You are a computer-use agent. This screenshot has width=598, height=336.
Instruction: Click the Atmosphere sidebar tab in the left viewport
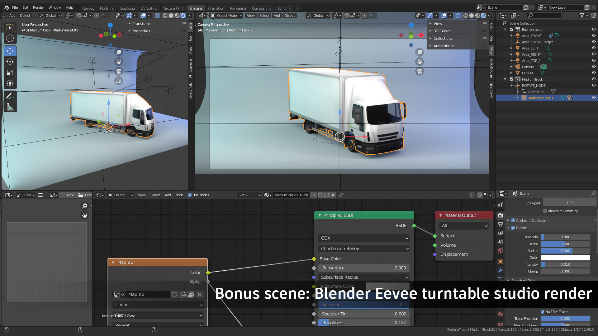point(190,69)
